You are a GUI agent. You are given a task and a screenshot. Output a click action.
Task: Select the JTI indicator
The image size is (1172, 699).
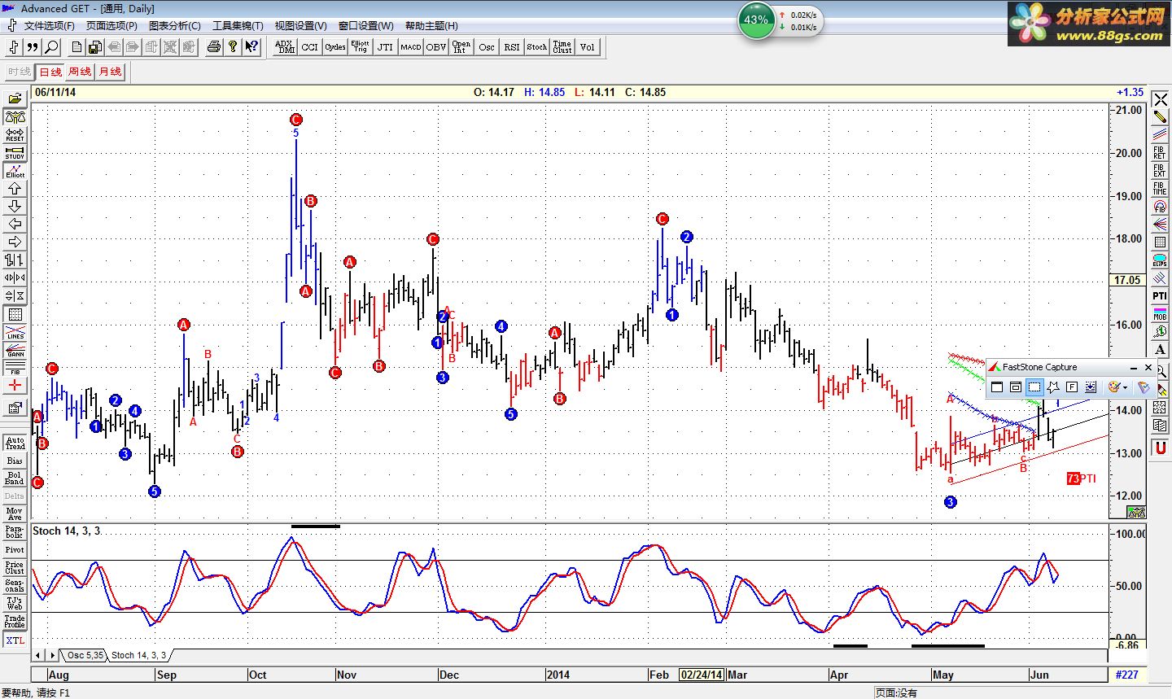(386, 47)
